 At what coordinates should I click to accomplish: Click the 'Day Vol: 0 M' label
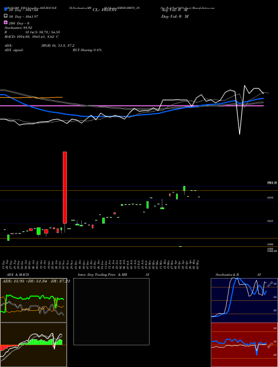pyautogui.click(x=175, y=17)
